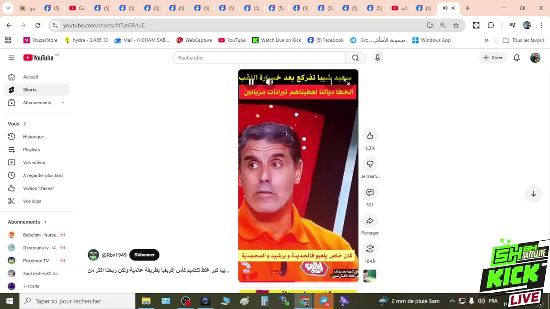Show hidden system tray icons
The image size is (550, 309).
tap(452, 301)
